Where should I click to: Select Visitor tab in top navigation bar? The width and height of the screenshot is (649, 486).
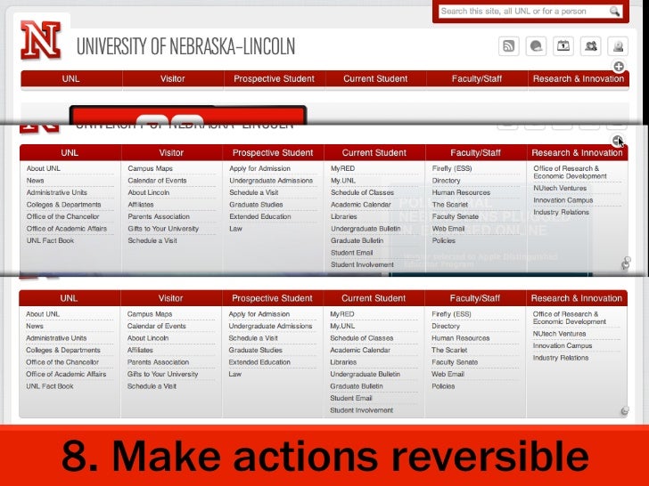(173, 78)
